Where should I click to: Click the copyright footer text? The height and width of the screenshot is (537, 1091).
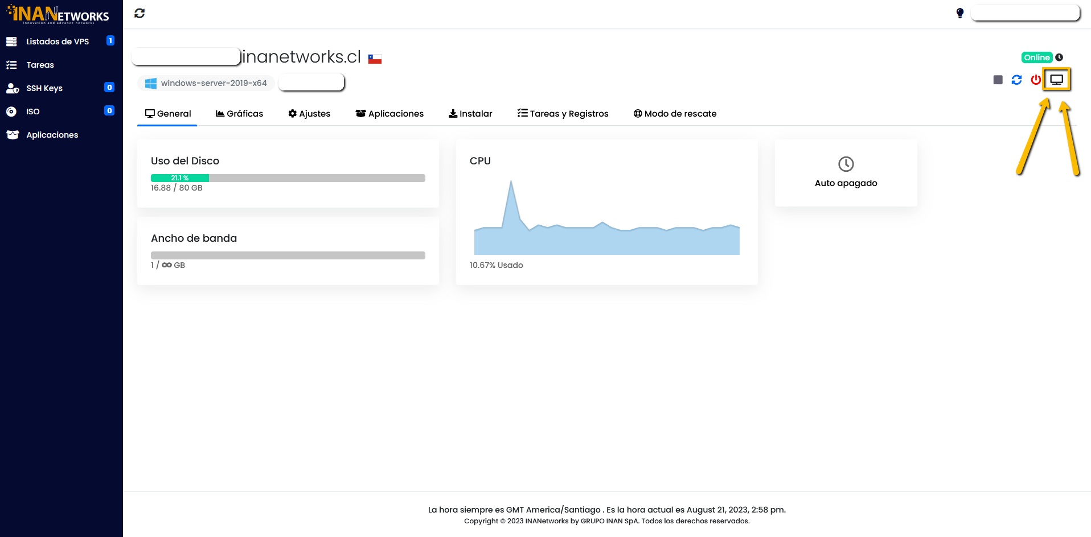click(x=607, y=521)
